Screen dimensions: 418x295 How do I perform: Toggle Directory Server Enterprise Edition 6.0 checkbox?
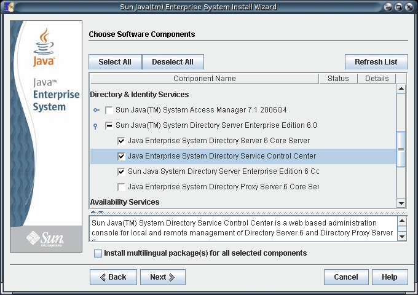(109, 125)
